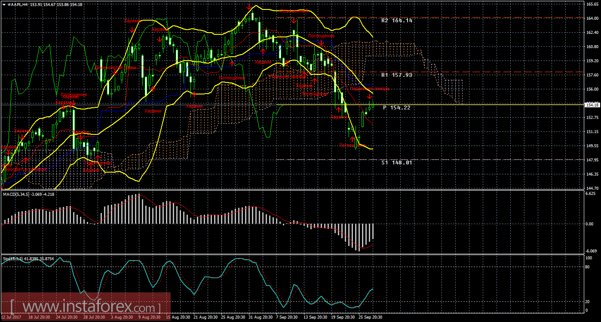Click the 13 Sep 20:30 time axis label

[x=315, y=317]
